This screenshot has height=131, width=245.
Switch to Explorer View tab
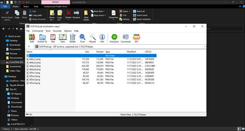click(x=36, y=7)
